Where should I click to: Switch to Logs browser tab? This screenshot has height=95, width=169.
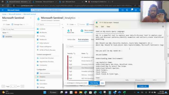71,2
